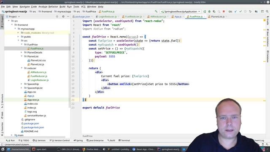Viewport: 270px width, 152px height.
Task: Open the VCS menu
Action: pos(83,7)
